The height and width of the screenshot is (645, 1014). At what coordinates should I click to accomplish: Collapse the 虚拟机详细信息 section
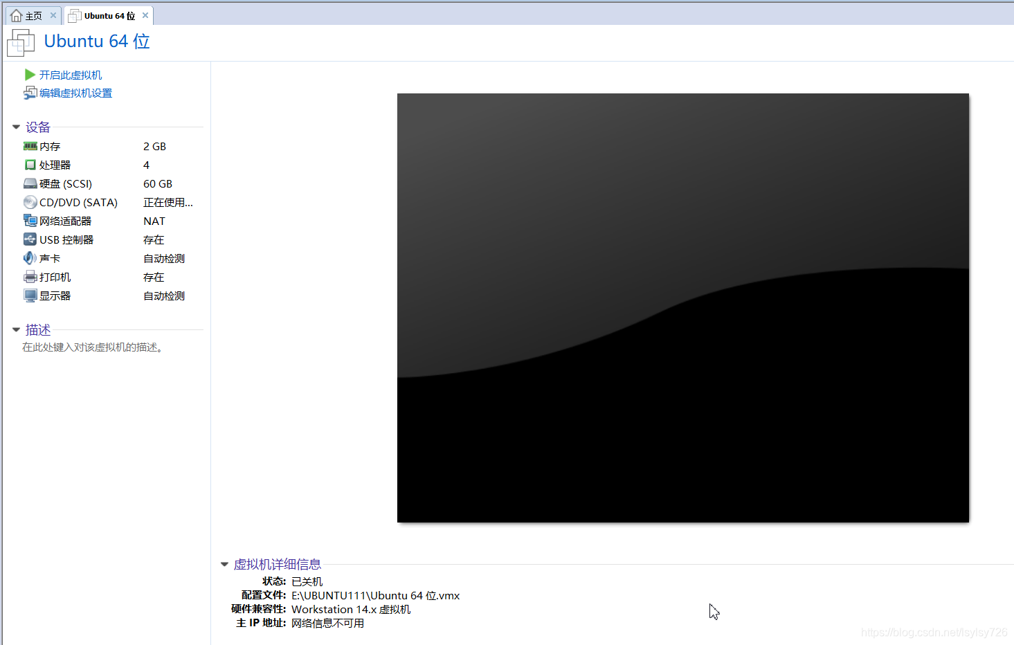coord(224,565)
